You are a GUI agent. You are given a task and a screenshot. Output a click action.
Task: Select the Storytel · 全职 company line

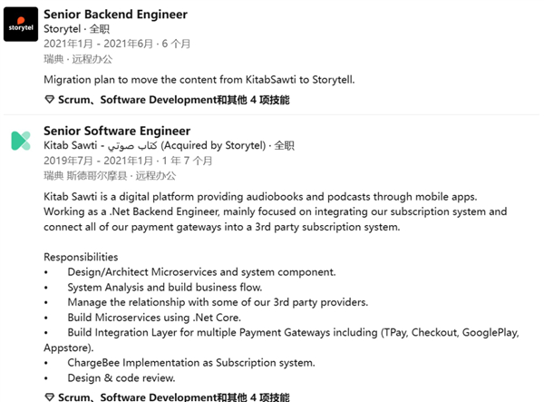77,29
